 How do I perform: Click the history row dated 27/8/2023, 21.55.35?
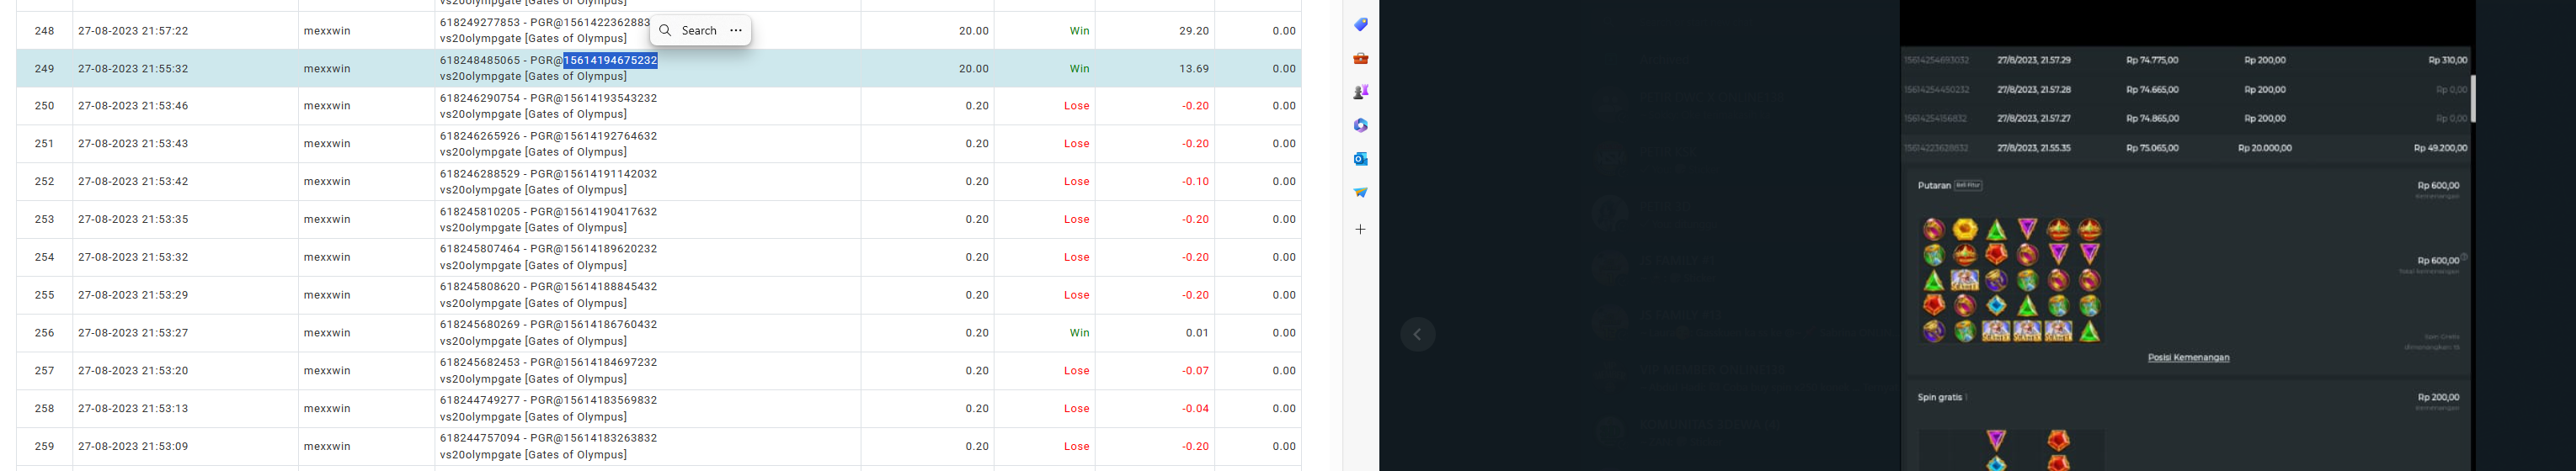point(2184,148)
